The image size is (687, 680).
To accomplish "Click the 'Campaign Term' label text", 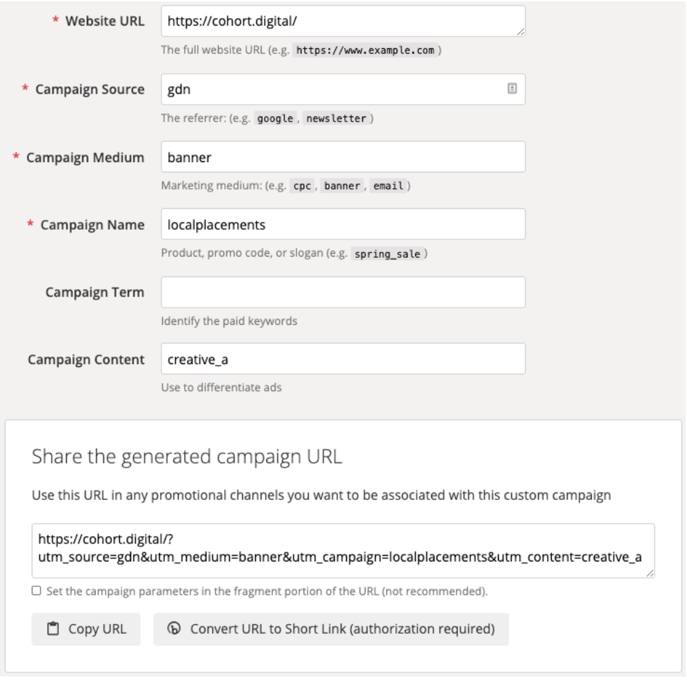I will (x=94, y=292).
